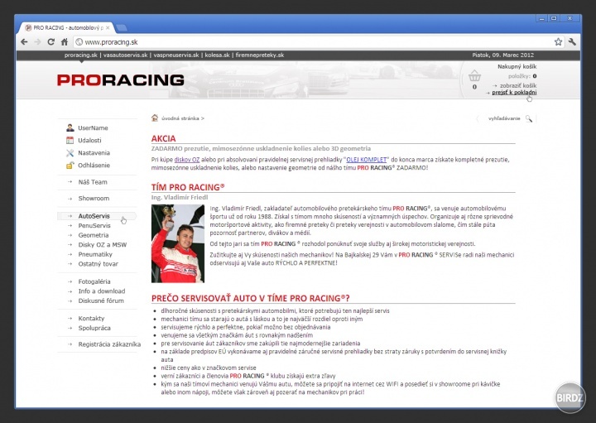Open 'Info a download' in the sidebar
Viewport: 596px width, 423px height.
[x=102, y=291]
